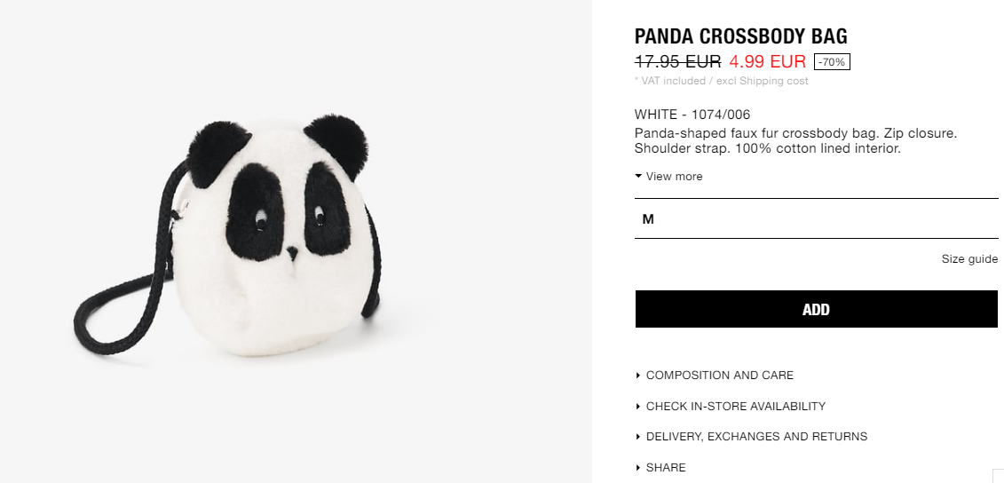Open the COMPOSITION AND CARE section label
The width and height of the screenshot is (1004, 483).
[x=720, y=376]
